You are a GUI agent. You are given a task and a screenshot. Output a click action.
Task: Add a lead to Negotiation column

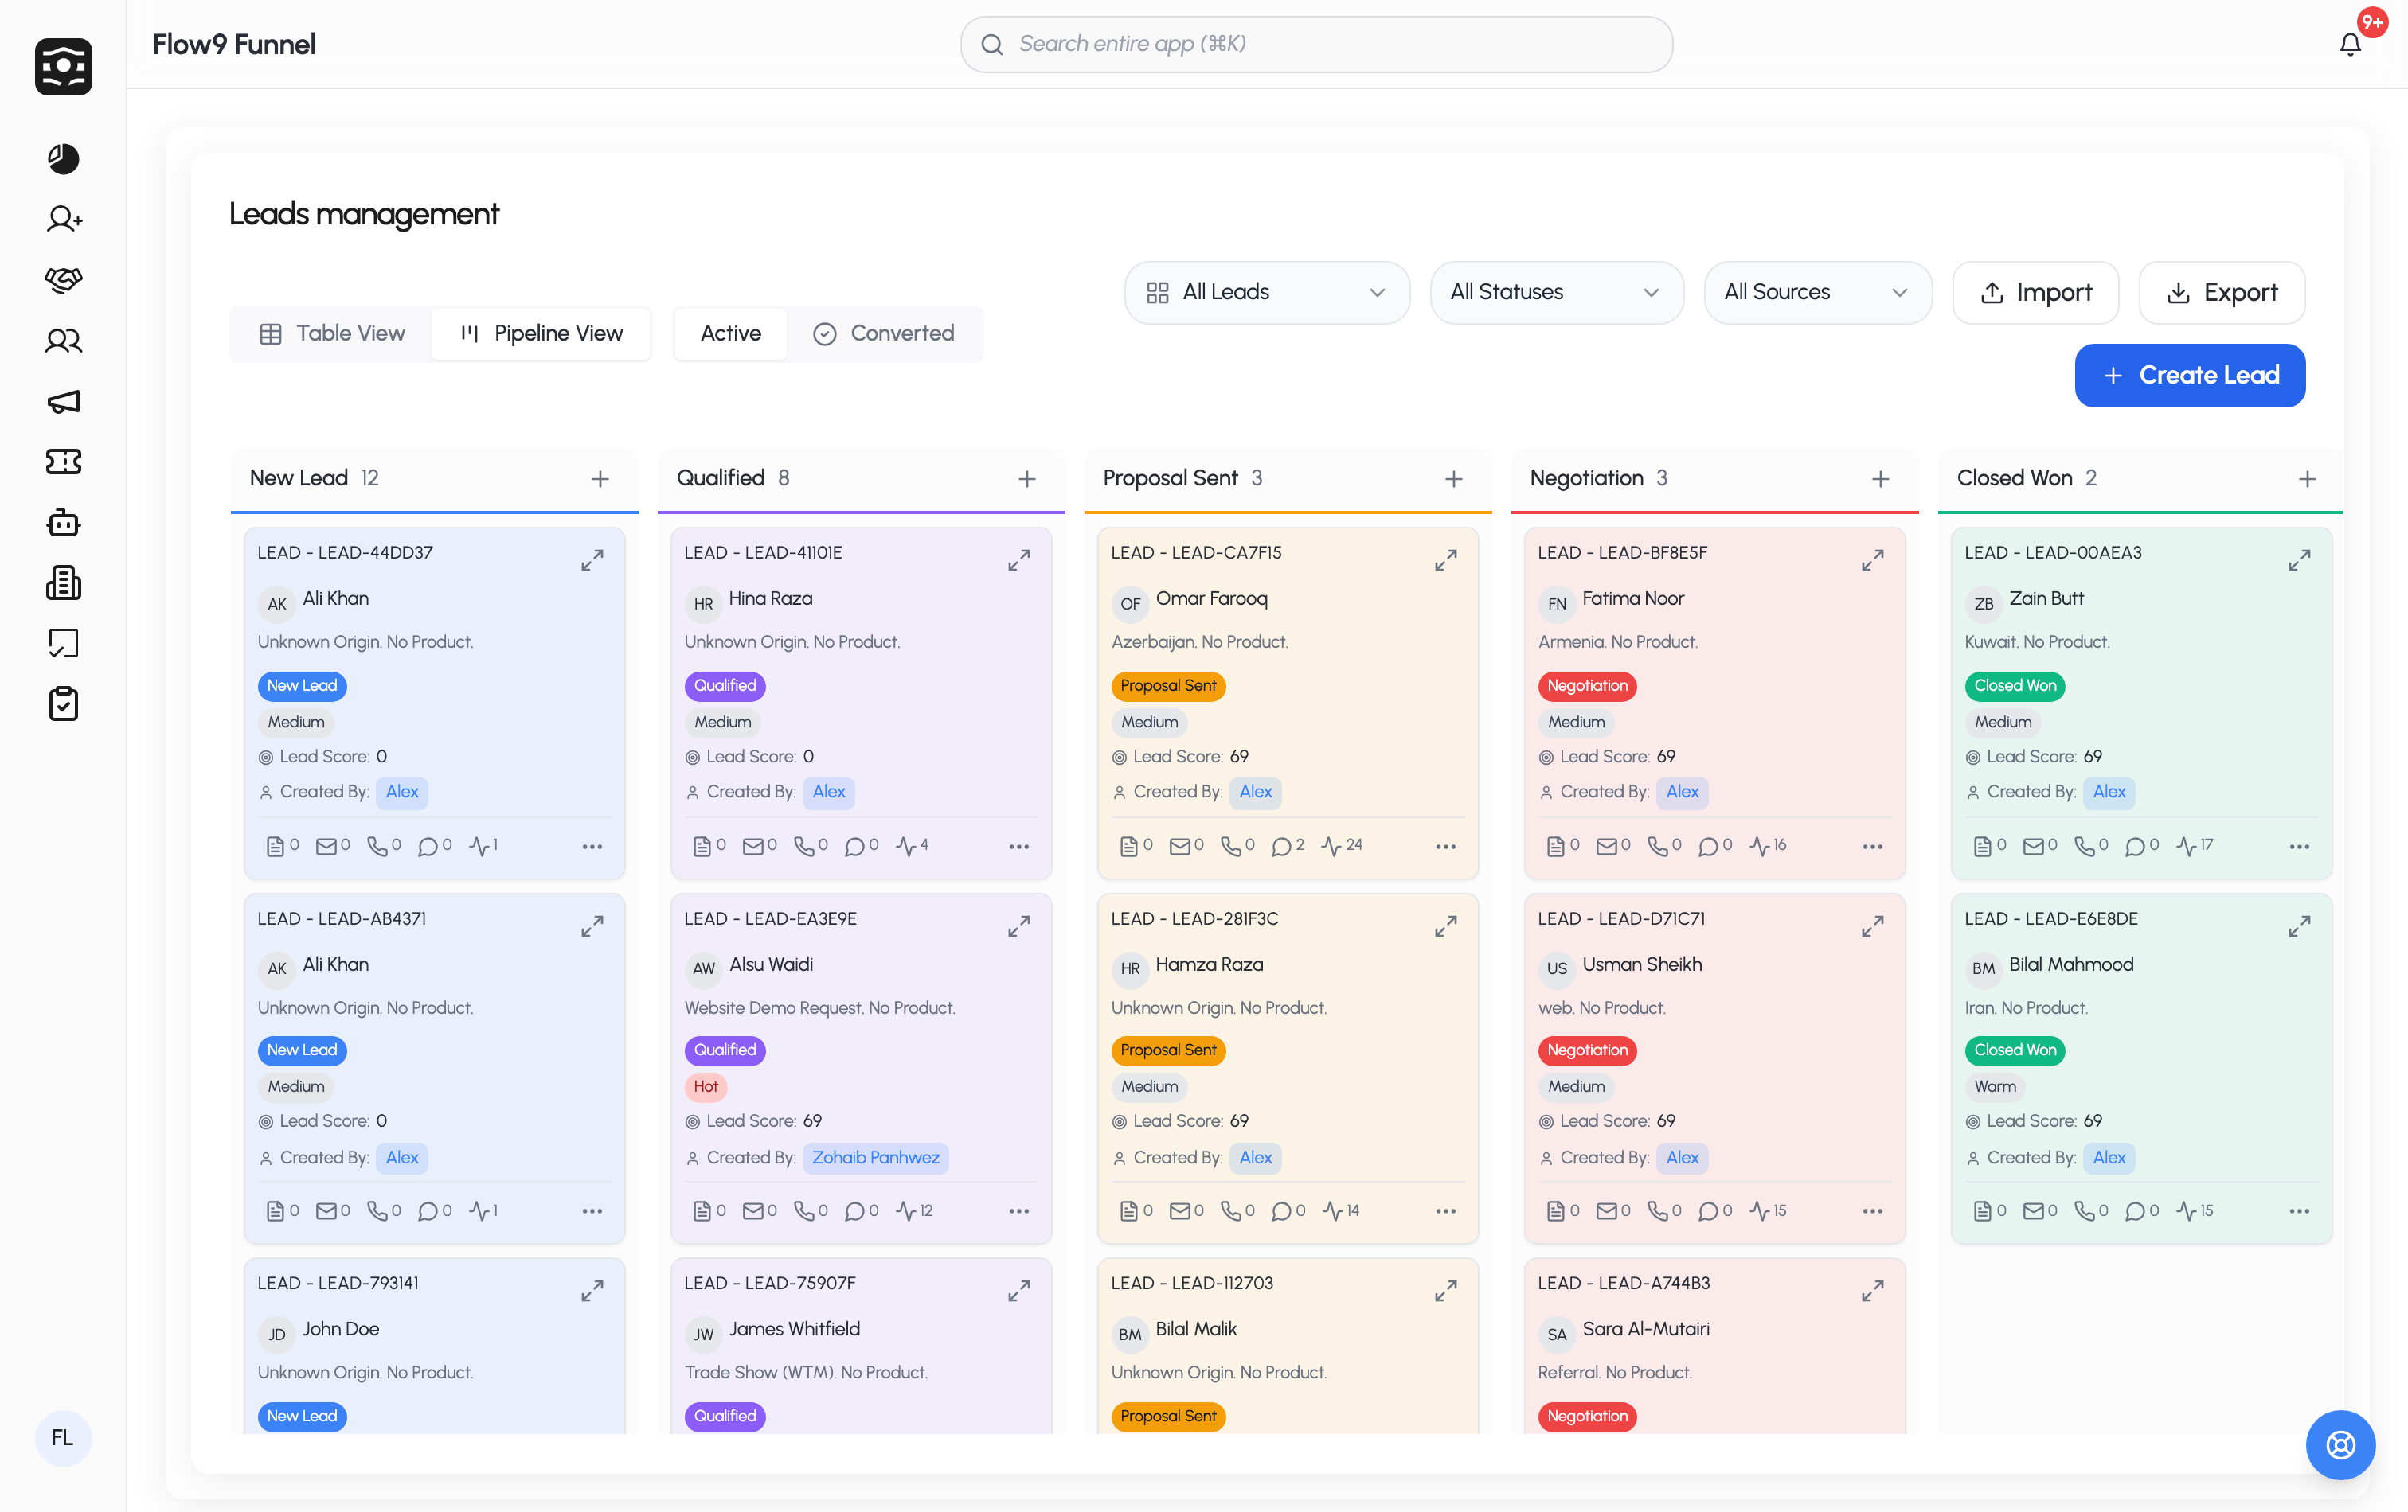[1881, 479]
